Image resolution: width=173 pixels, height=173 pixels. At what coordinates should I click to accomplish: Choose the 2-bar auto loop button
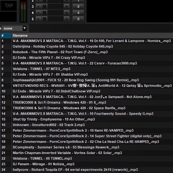pyautogui.click(x=78, y=6)
